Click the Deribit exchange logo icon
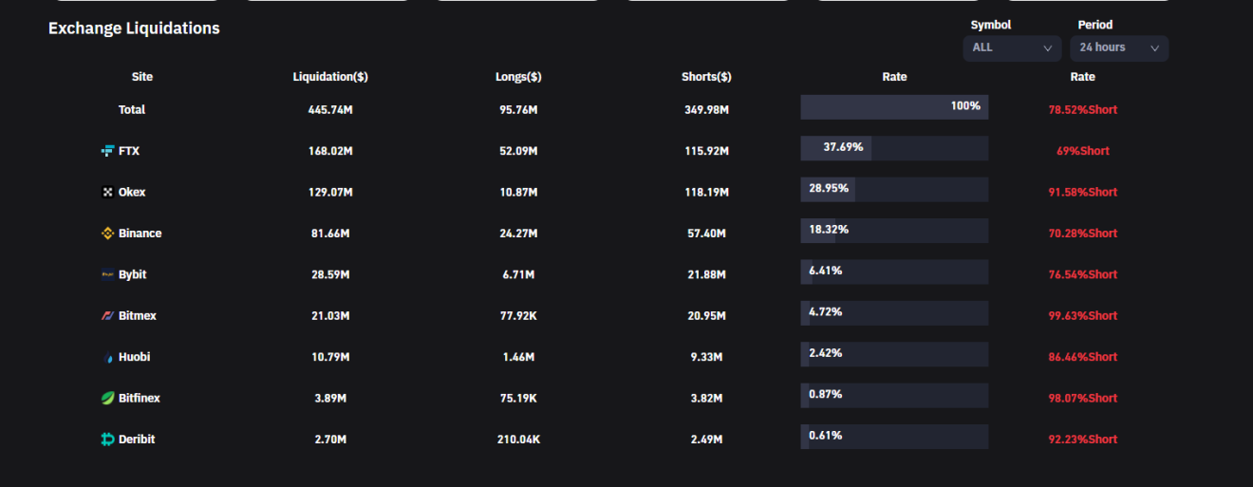The width and height of the screenshot is (1253, 487). 107,440
